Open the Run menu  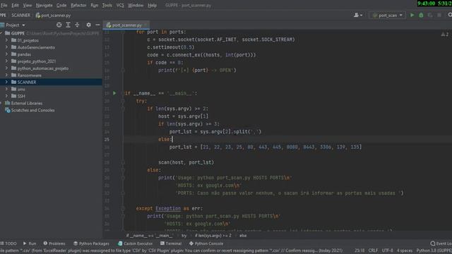tap(94, 5)
